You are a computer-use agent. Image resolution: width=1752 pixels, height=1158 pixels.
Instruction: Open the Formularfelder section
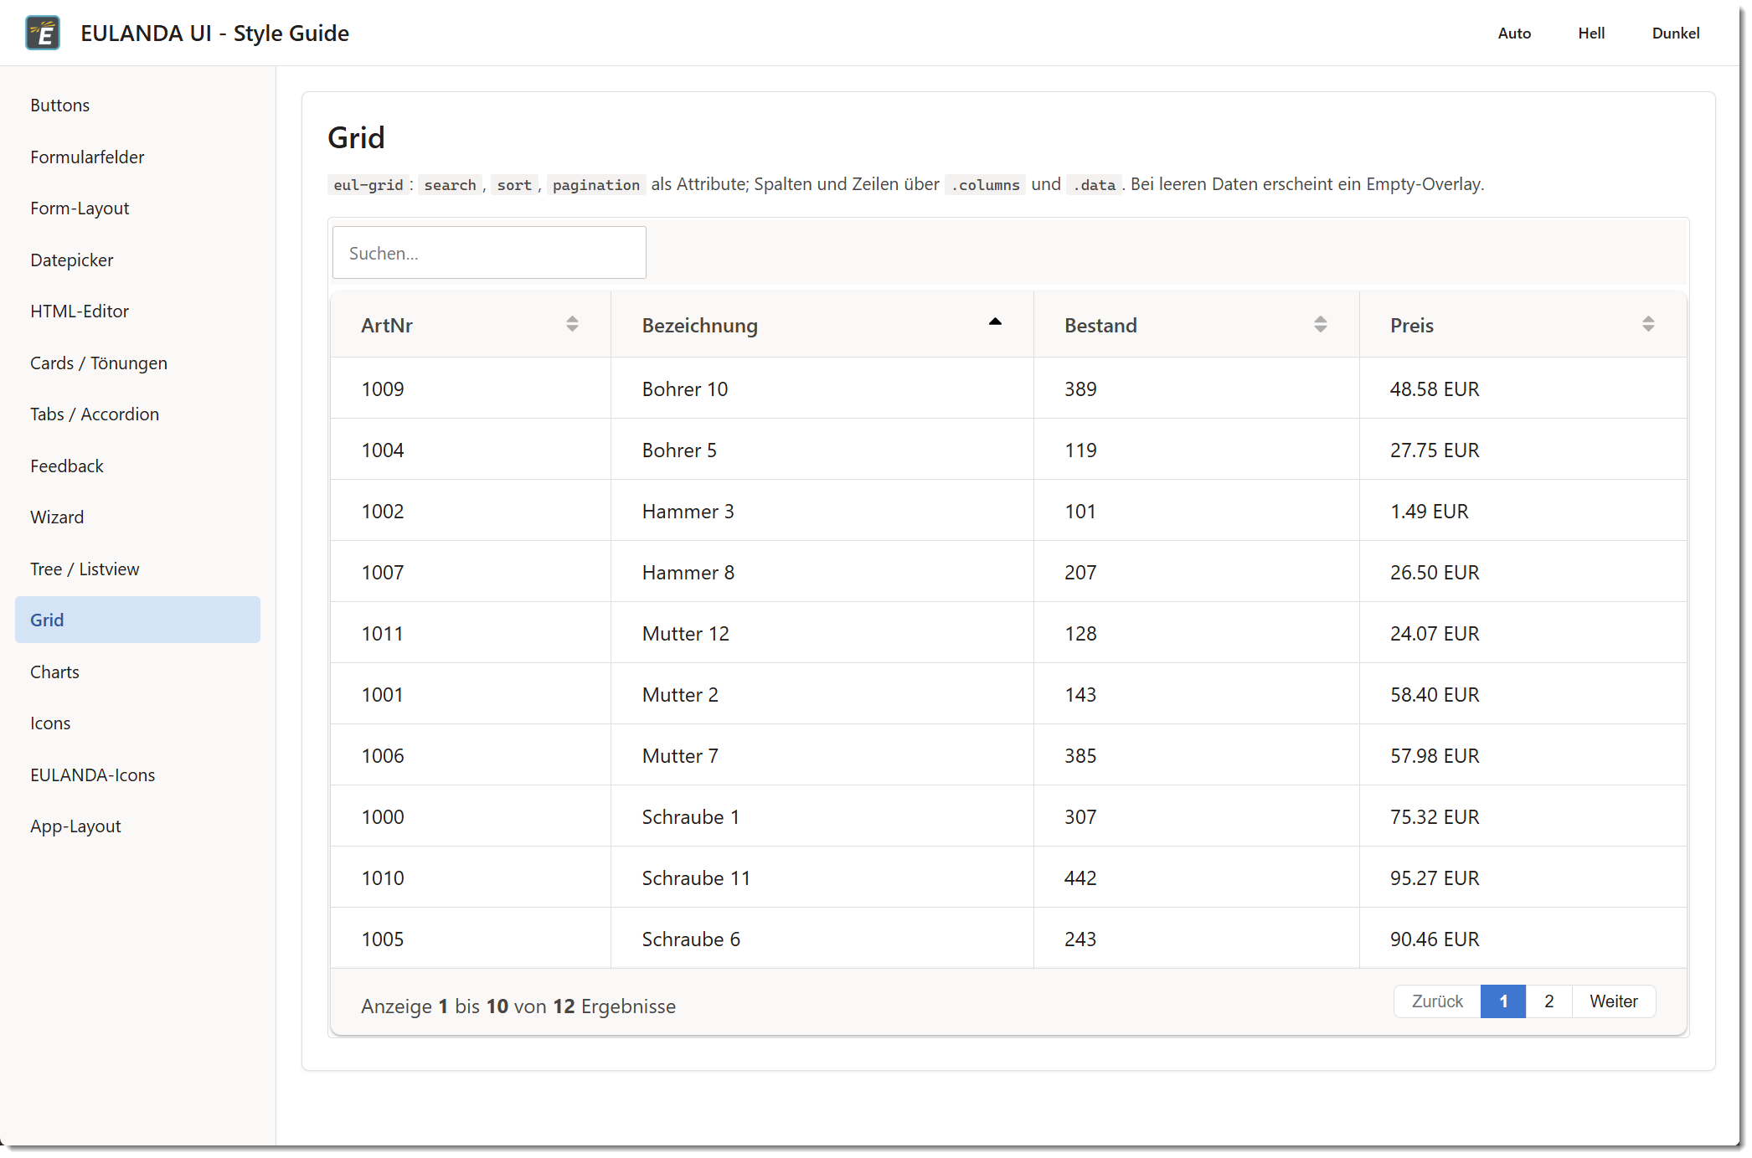[x=137, y=157]
